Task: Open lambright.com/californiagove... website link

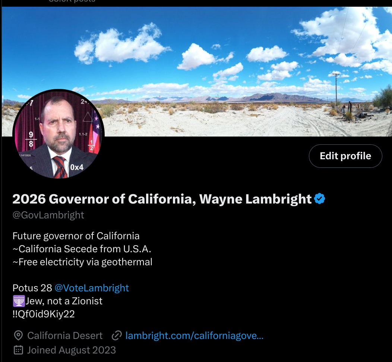Action: [194, 336]
